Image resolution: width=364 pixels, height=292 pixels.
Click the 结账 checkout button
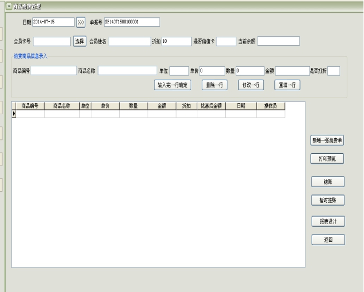pyautogui.click(x=328, y=182)
